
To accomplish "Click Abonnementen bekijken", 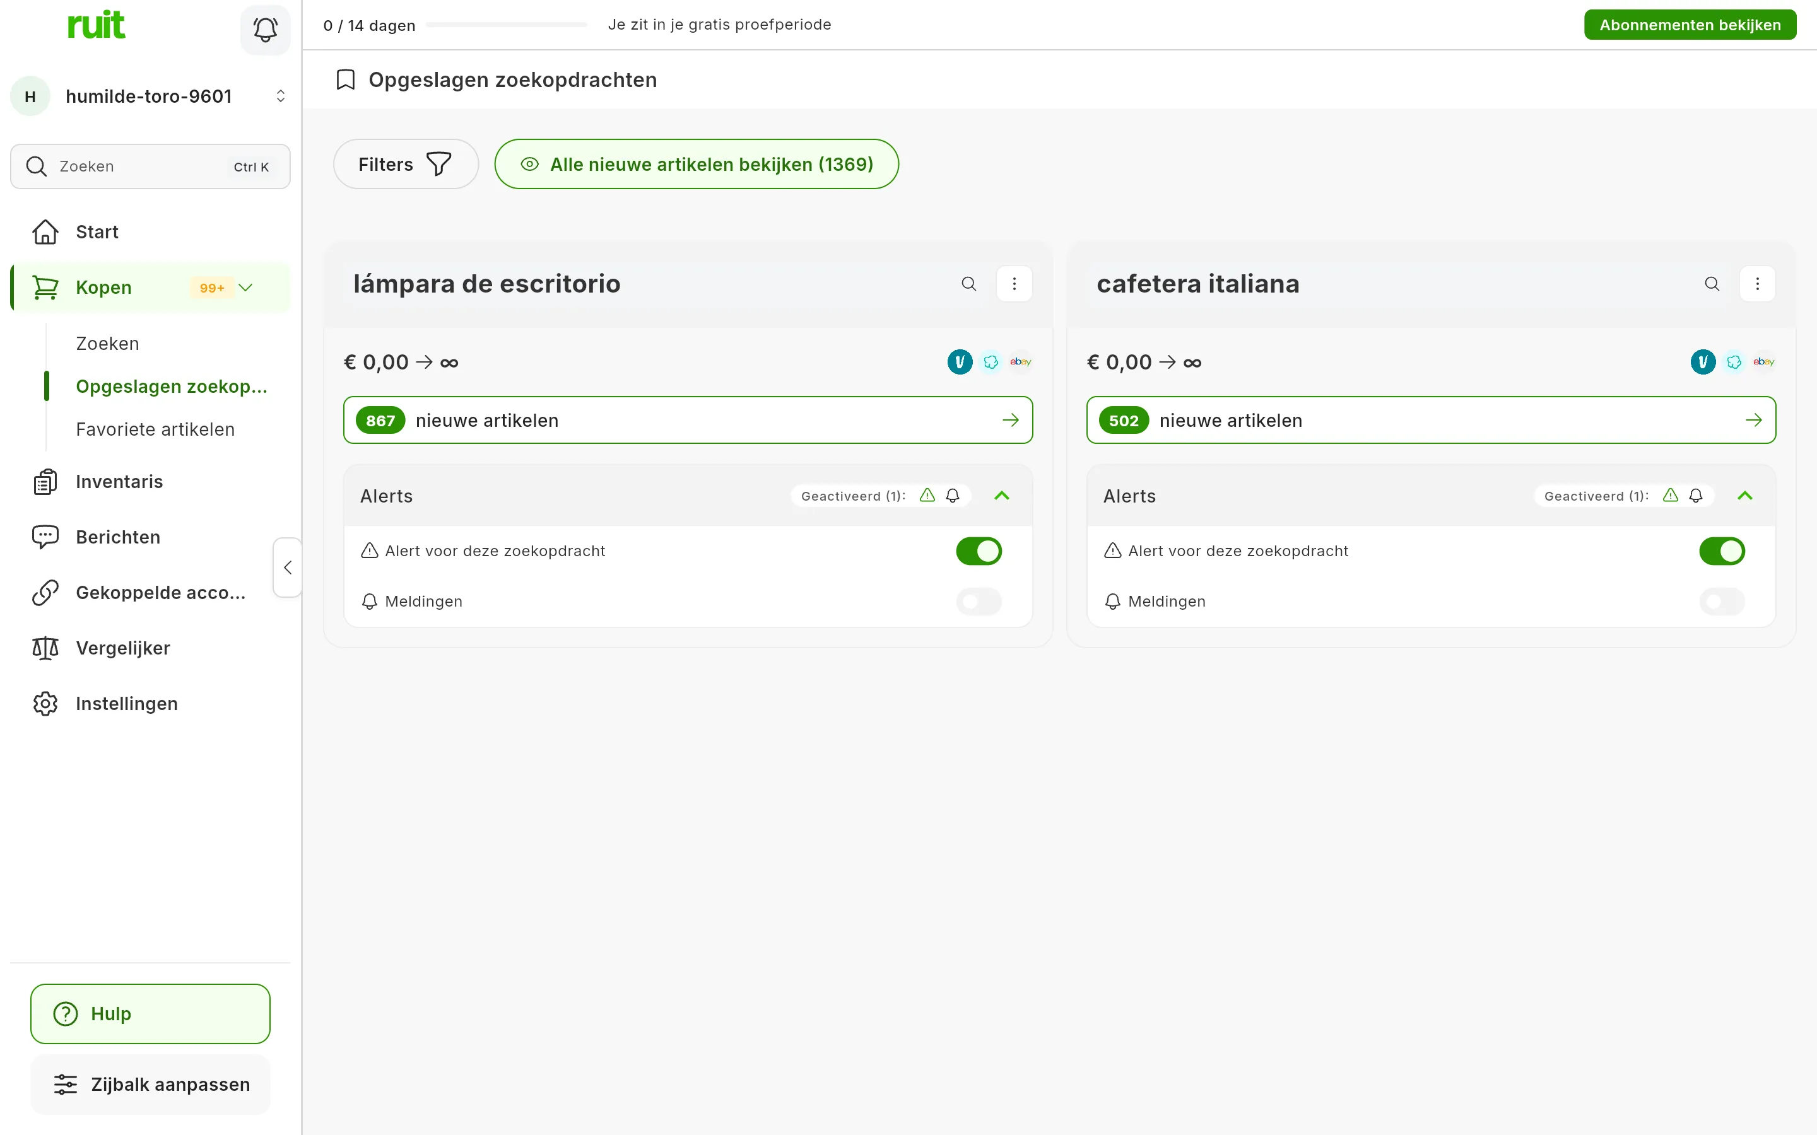I will (1690, 25).
